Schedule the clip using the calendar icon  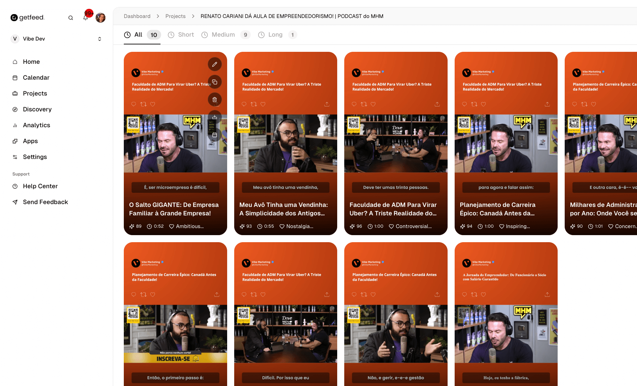pos(215,134)
